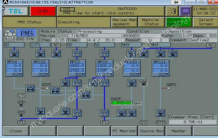The image size is (218, 138).
Task: Click the G41 valve icon
Action: pyautogui.click(x=15, y=53)
